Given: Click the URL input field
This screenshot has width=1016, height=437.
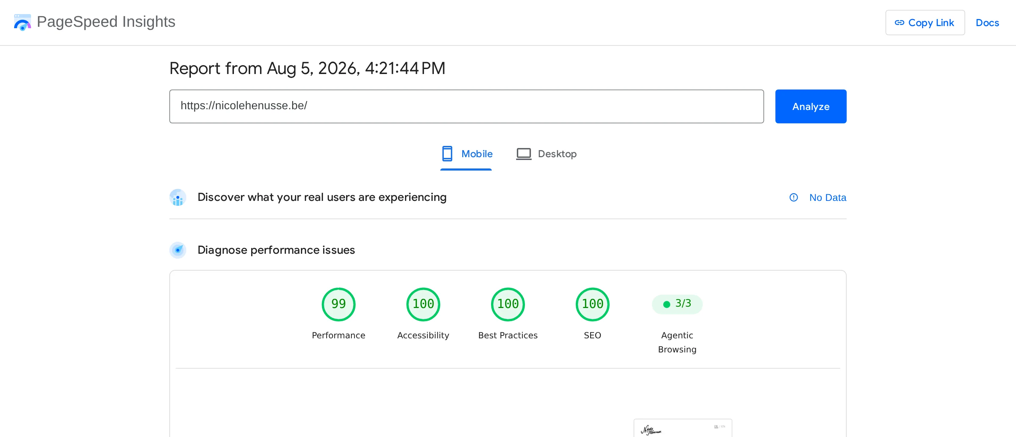Looking at the screenshot, I should (466, 106).
